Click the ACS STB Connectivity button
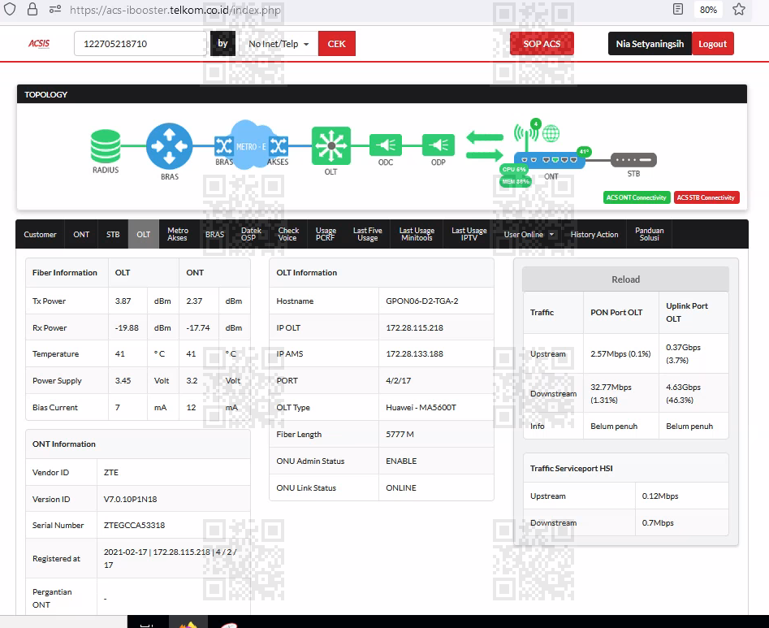 pyautogui.click(x=706, y=197)
